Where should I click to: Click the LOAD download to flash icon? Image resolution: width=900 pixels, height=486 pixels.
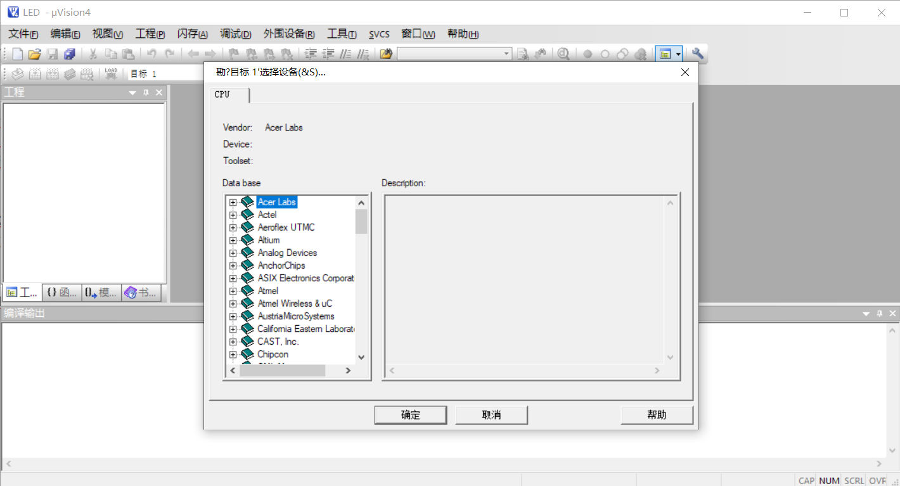tap(111, 74)
